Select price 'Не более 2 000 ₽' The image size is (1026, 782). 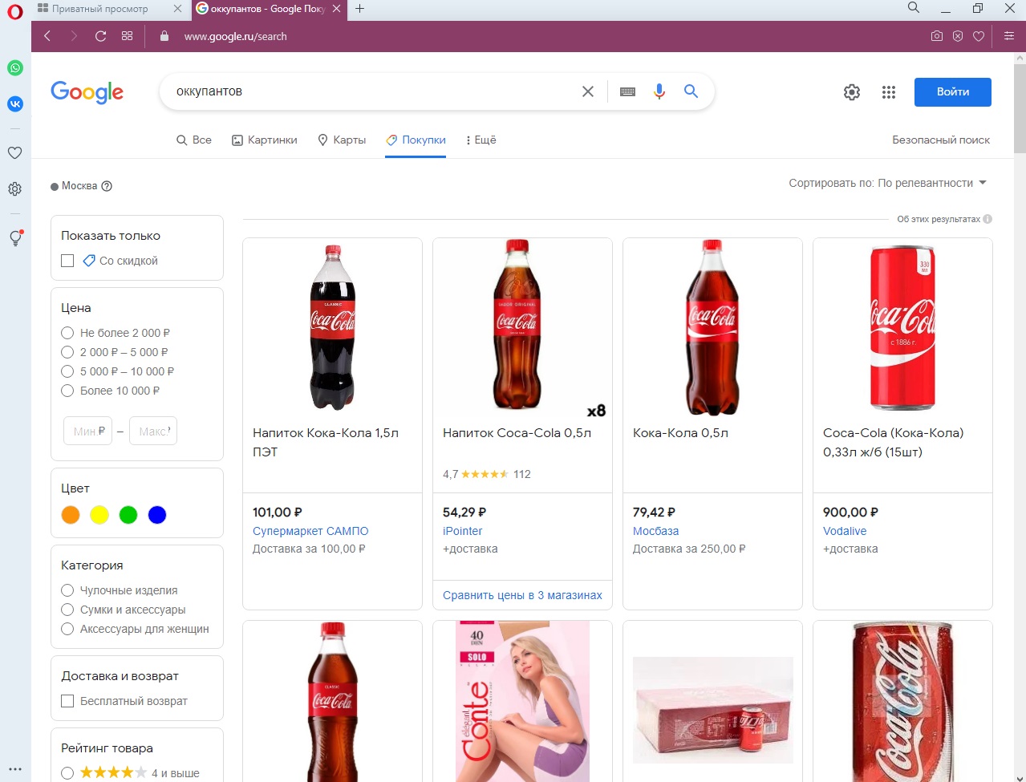click(x=67, y=333)
